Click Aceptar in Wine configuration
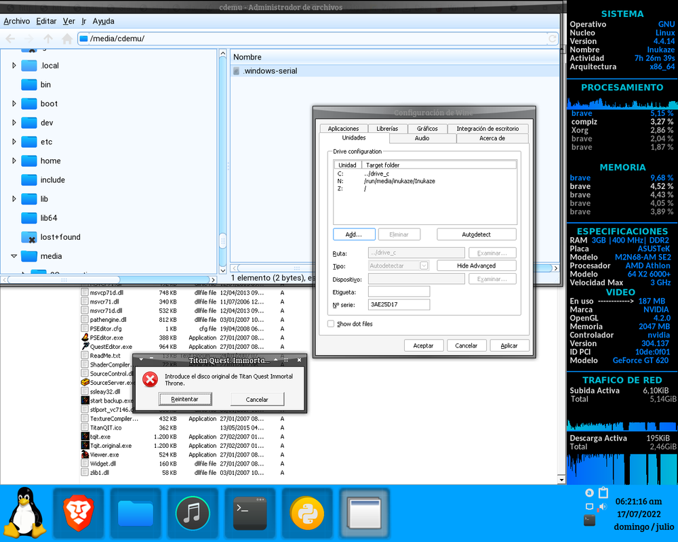The width and height of the screenshot is (678, 542). tap(423, 346)
